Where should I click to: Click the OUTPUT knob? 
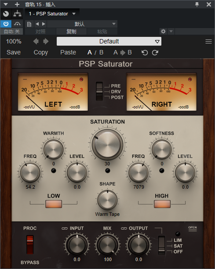138,244
